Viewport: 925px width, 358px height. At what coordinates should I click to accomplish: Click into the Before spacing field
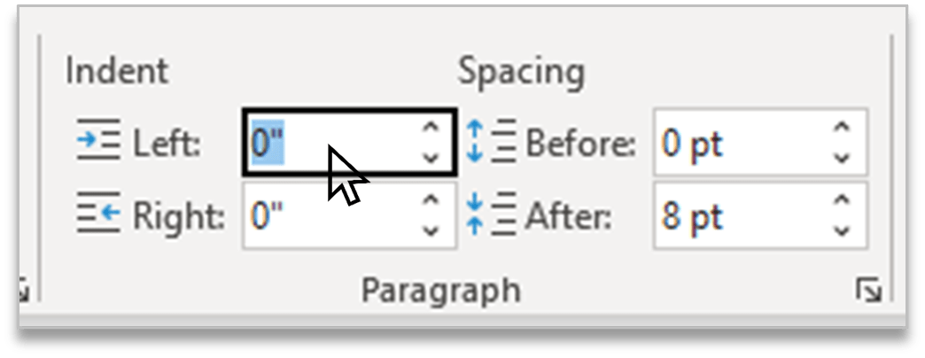760,142
